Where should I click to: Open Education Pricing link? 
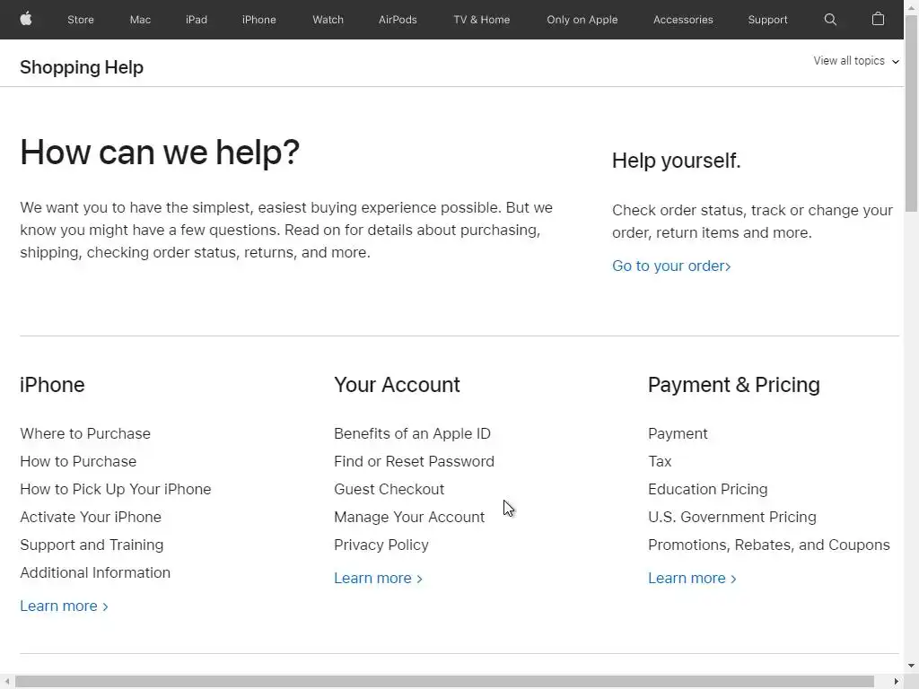(707, 489)
